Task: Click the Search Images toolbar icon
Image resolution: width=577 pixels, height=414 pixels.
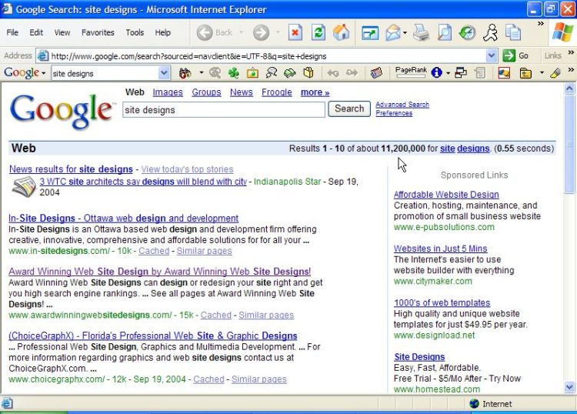Action: click(252, 73)
